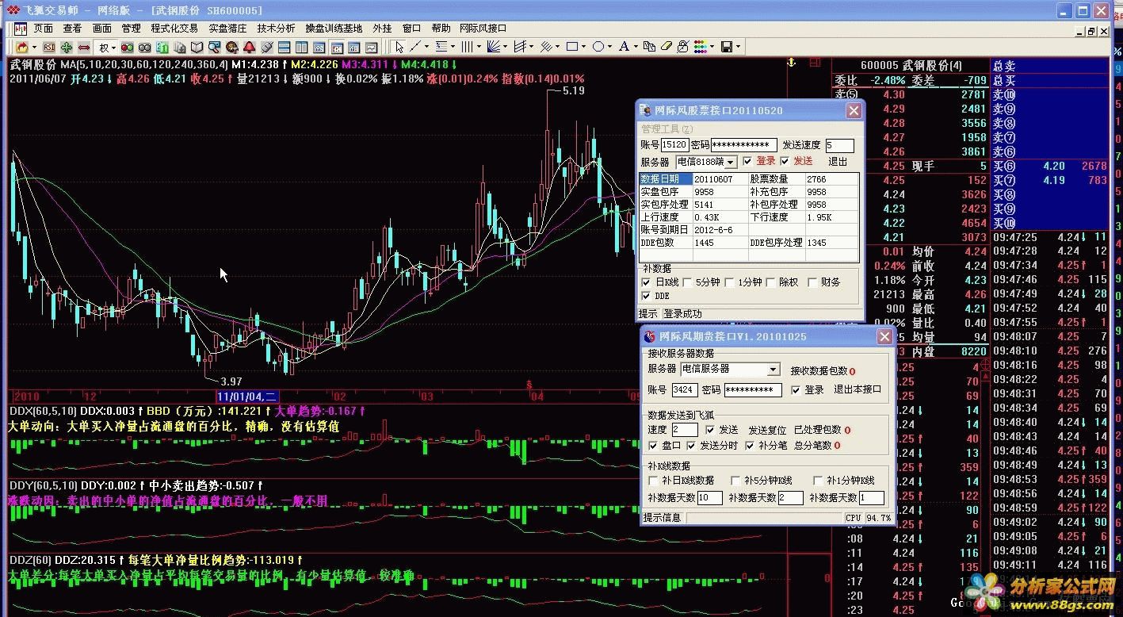Click the 总卖 header label
The height and width of the screenshot is (617, 1123).
(1004, 67)
